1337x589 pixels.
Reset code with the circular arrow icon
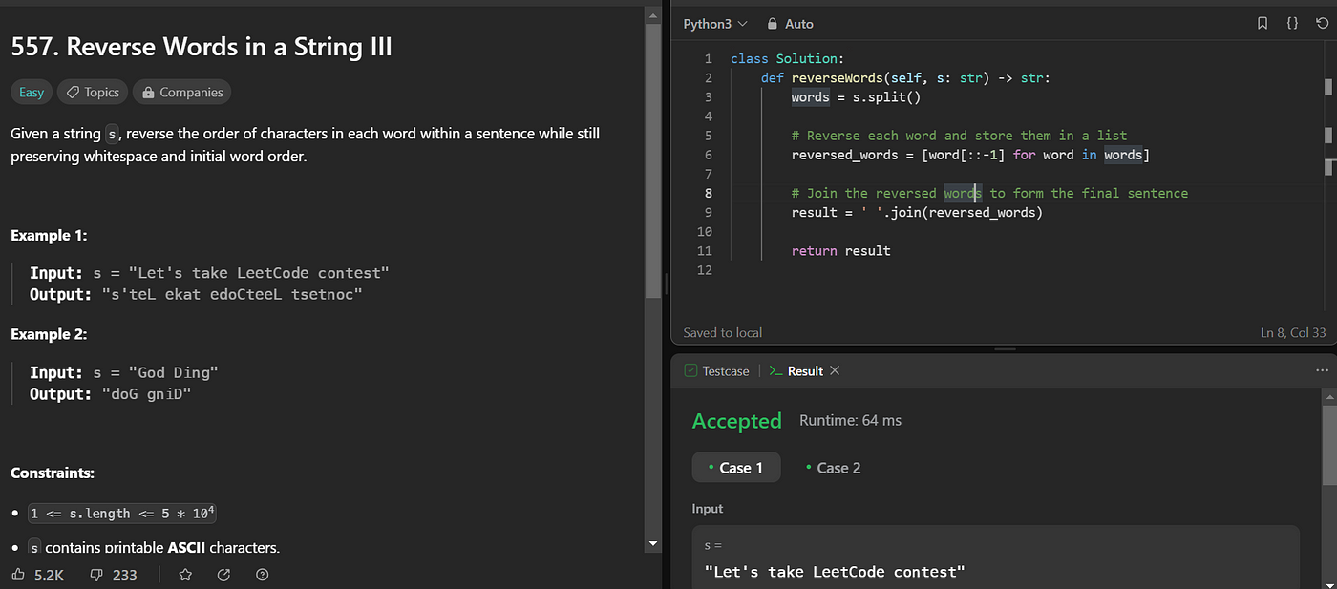pos(1322,24)
